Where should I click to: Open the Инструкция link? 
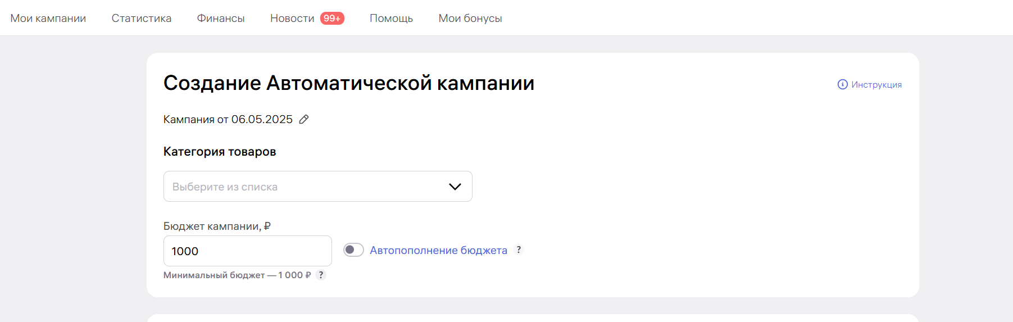[x=876, y=84]
